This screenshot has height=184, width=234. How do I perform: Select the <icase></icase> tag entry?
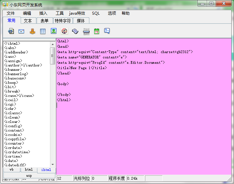19,96
